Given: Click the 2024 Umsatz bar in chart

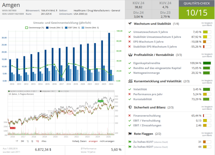Looking at the screenshot, I should point(109,57).
